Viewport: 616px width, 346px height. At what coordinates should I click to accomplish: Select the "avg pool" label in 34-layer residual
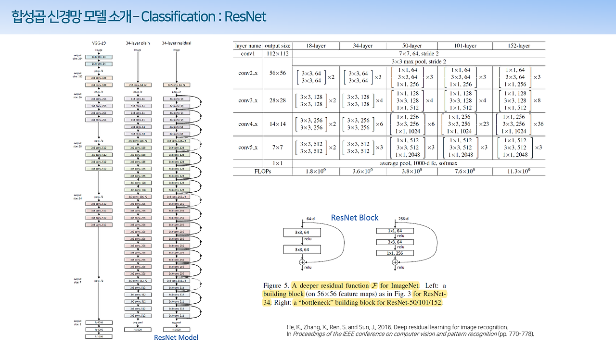tap(177, 322)
